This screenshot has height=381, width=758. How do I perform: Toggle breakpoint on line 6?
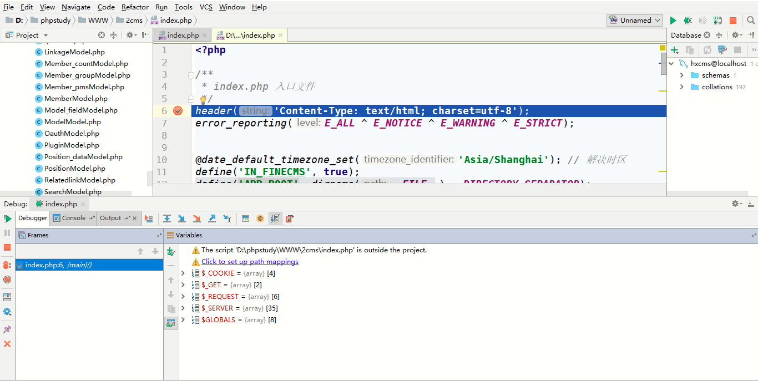tap(178, 111)
